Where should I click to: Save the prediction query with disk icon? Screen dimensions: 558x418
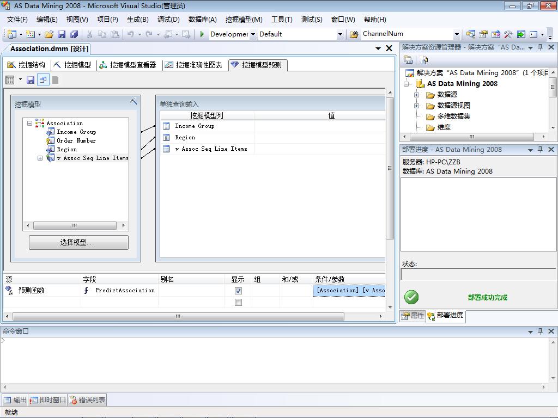point(31,80)
